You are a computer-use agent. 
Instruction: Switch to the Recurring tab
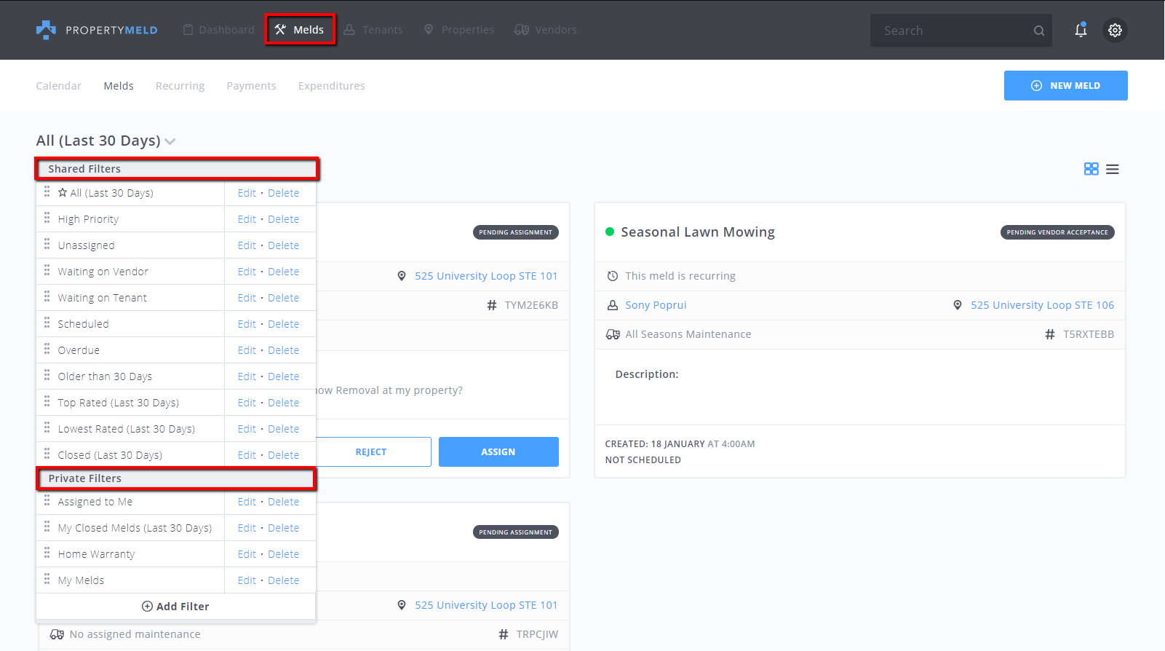(x=180, y=86)
